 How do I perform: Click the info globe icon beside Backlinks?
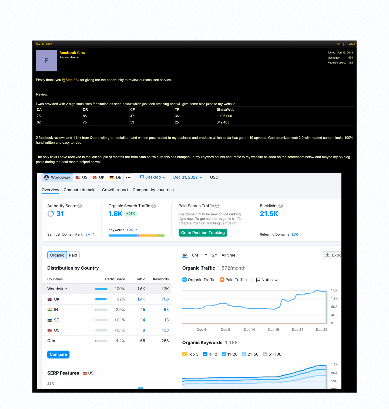pyautogui.click(x=281, y=206)
